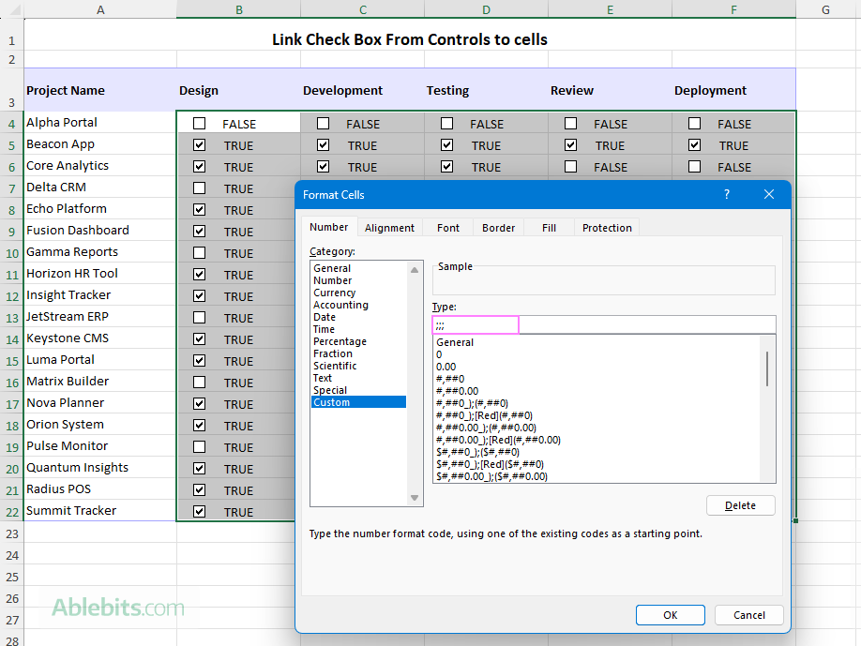Click the scroll-down arrow of the Category list
Image resolution: width=861 pixels, height=646 pixels.
(414, 497)
